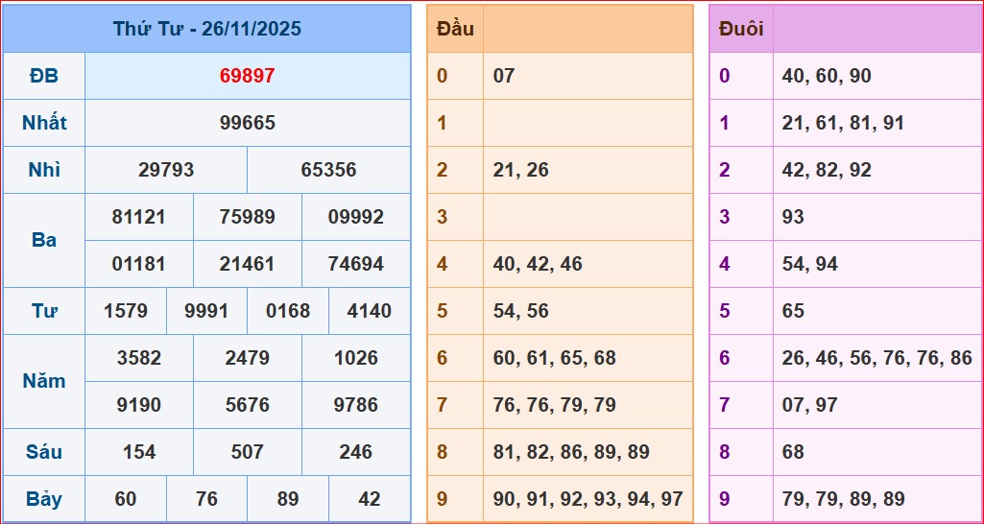Click the values 79, 79, 89, 89
The width and height of the screenshot is (984, 524).
(x=843, y=499)
